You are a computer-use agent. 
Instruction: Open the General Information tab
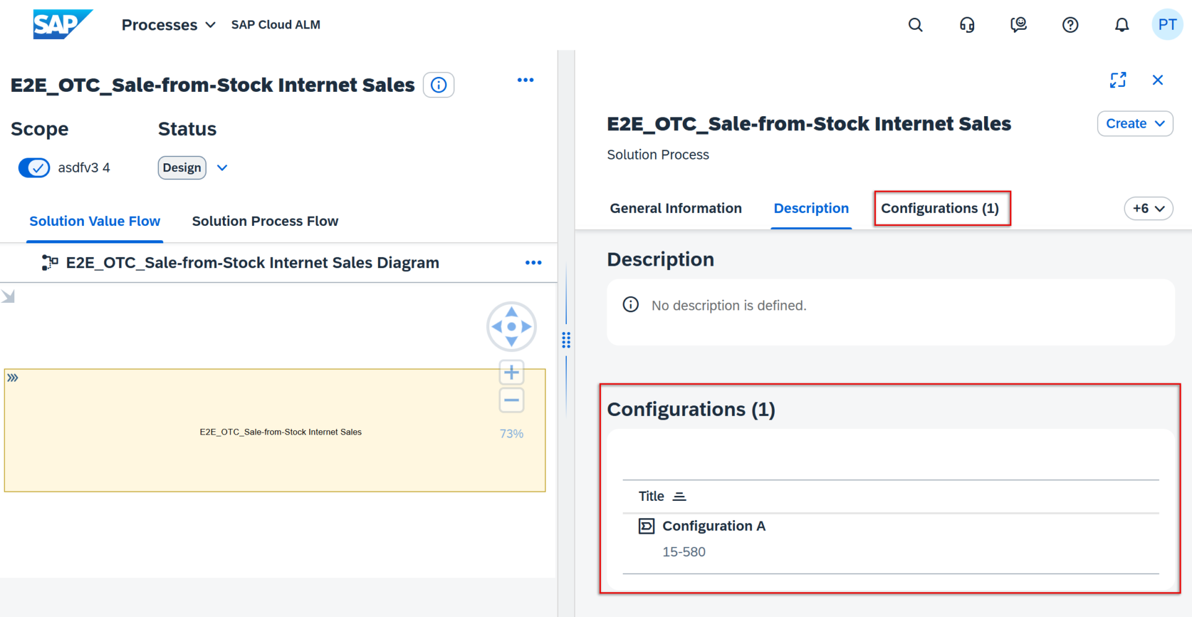(675, 209)
